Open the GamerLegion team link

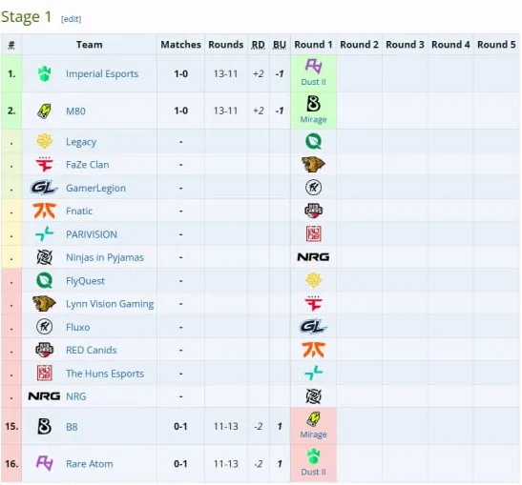pyautogui.click(x=95, y=188)
